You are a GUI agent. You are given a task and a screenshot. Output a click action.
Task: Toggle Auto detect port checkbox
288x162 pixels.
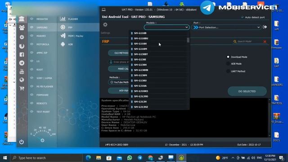point(242,17)
